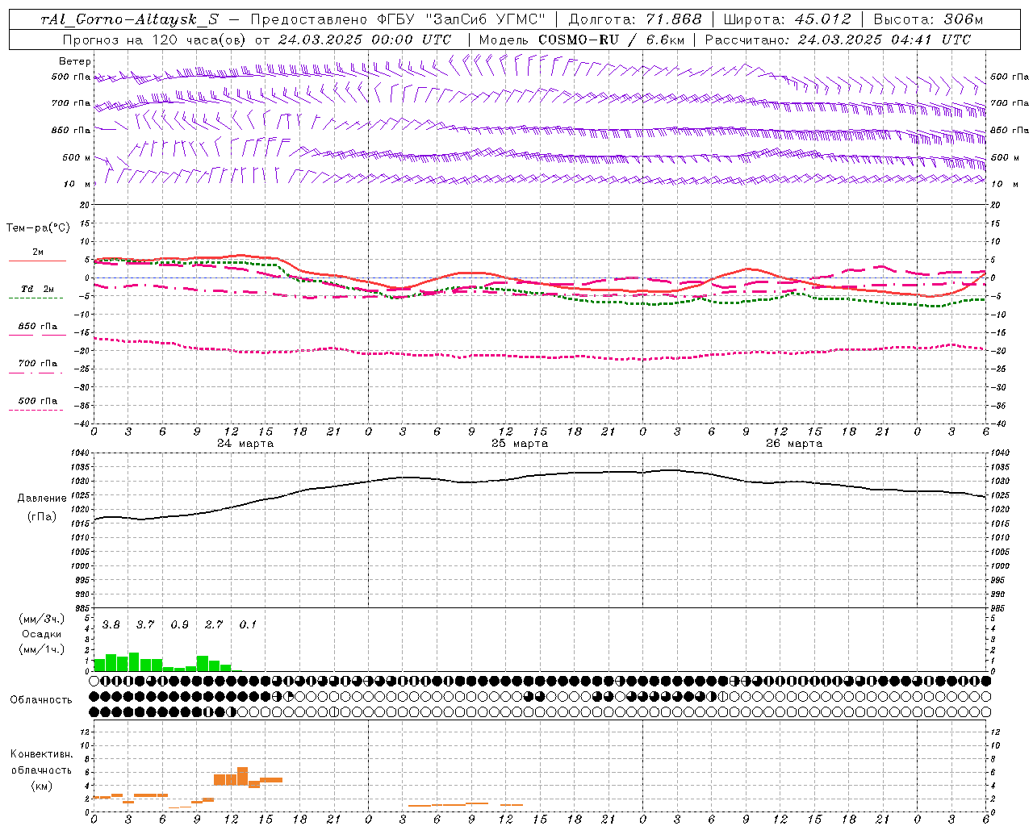Select the Прогноз на 120 часа(ов) text
This screenshot has height=826, width=1033.
click(156, 40)
